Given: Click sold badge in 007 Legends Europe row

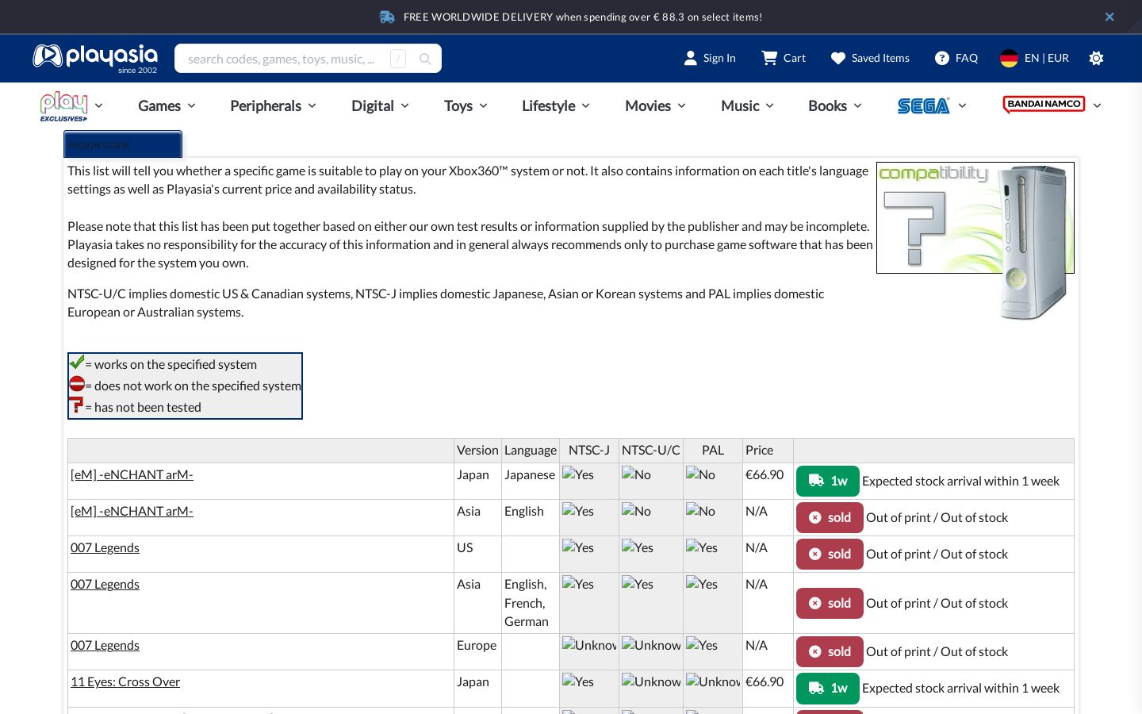Looking at the screenshot, I should coord(830,651).
